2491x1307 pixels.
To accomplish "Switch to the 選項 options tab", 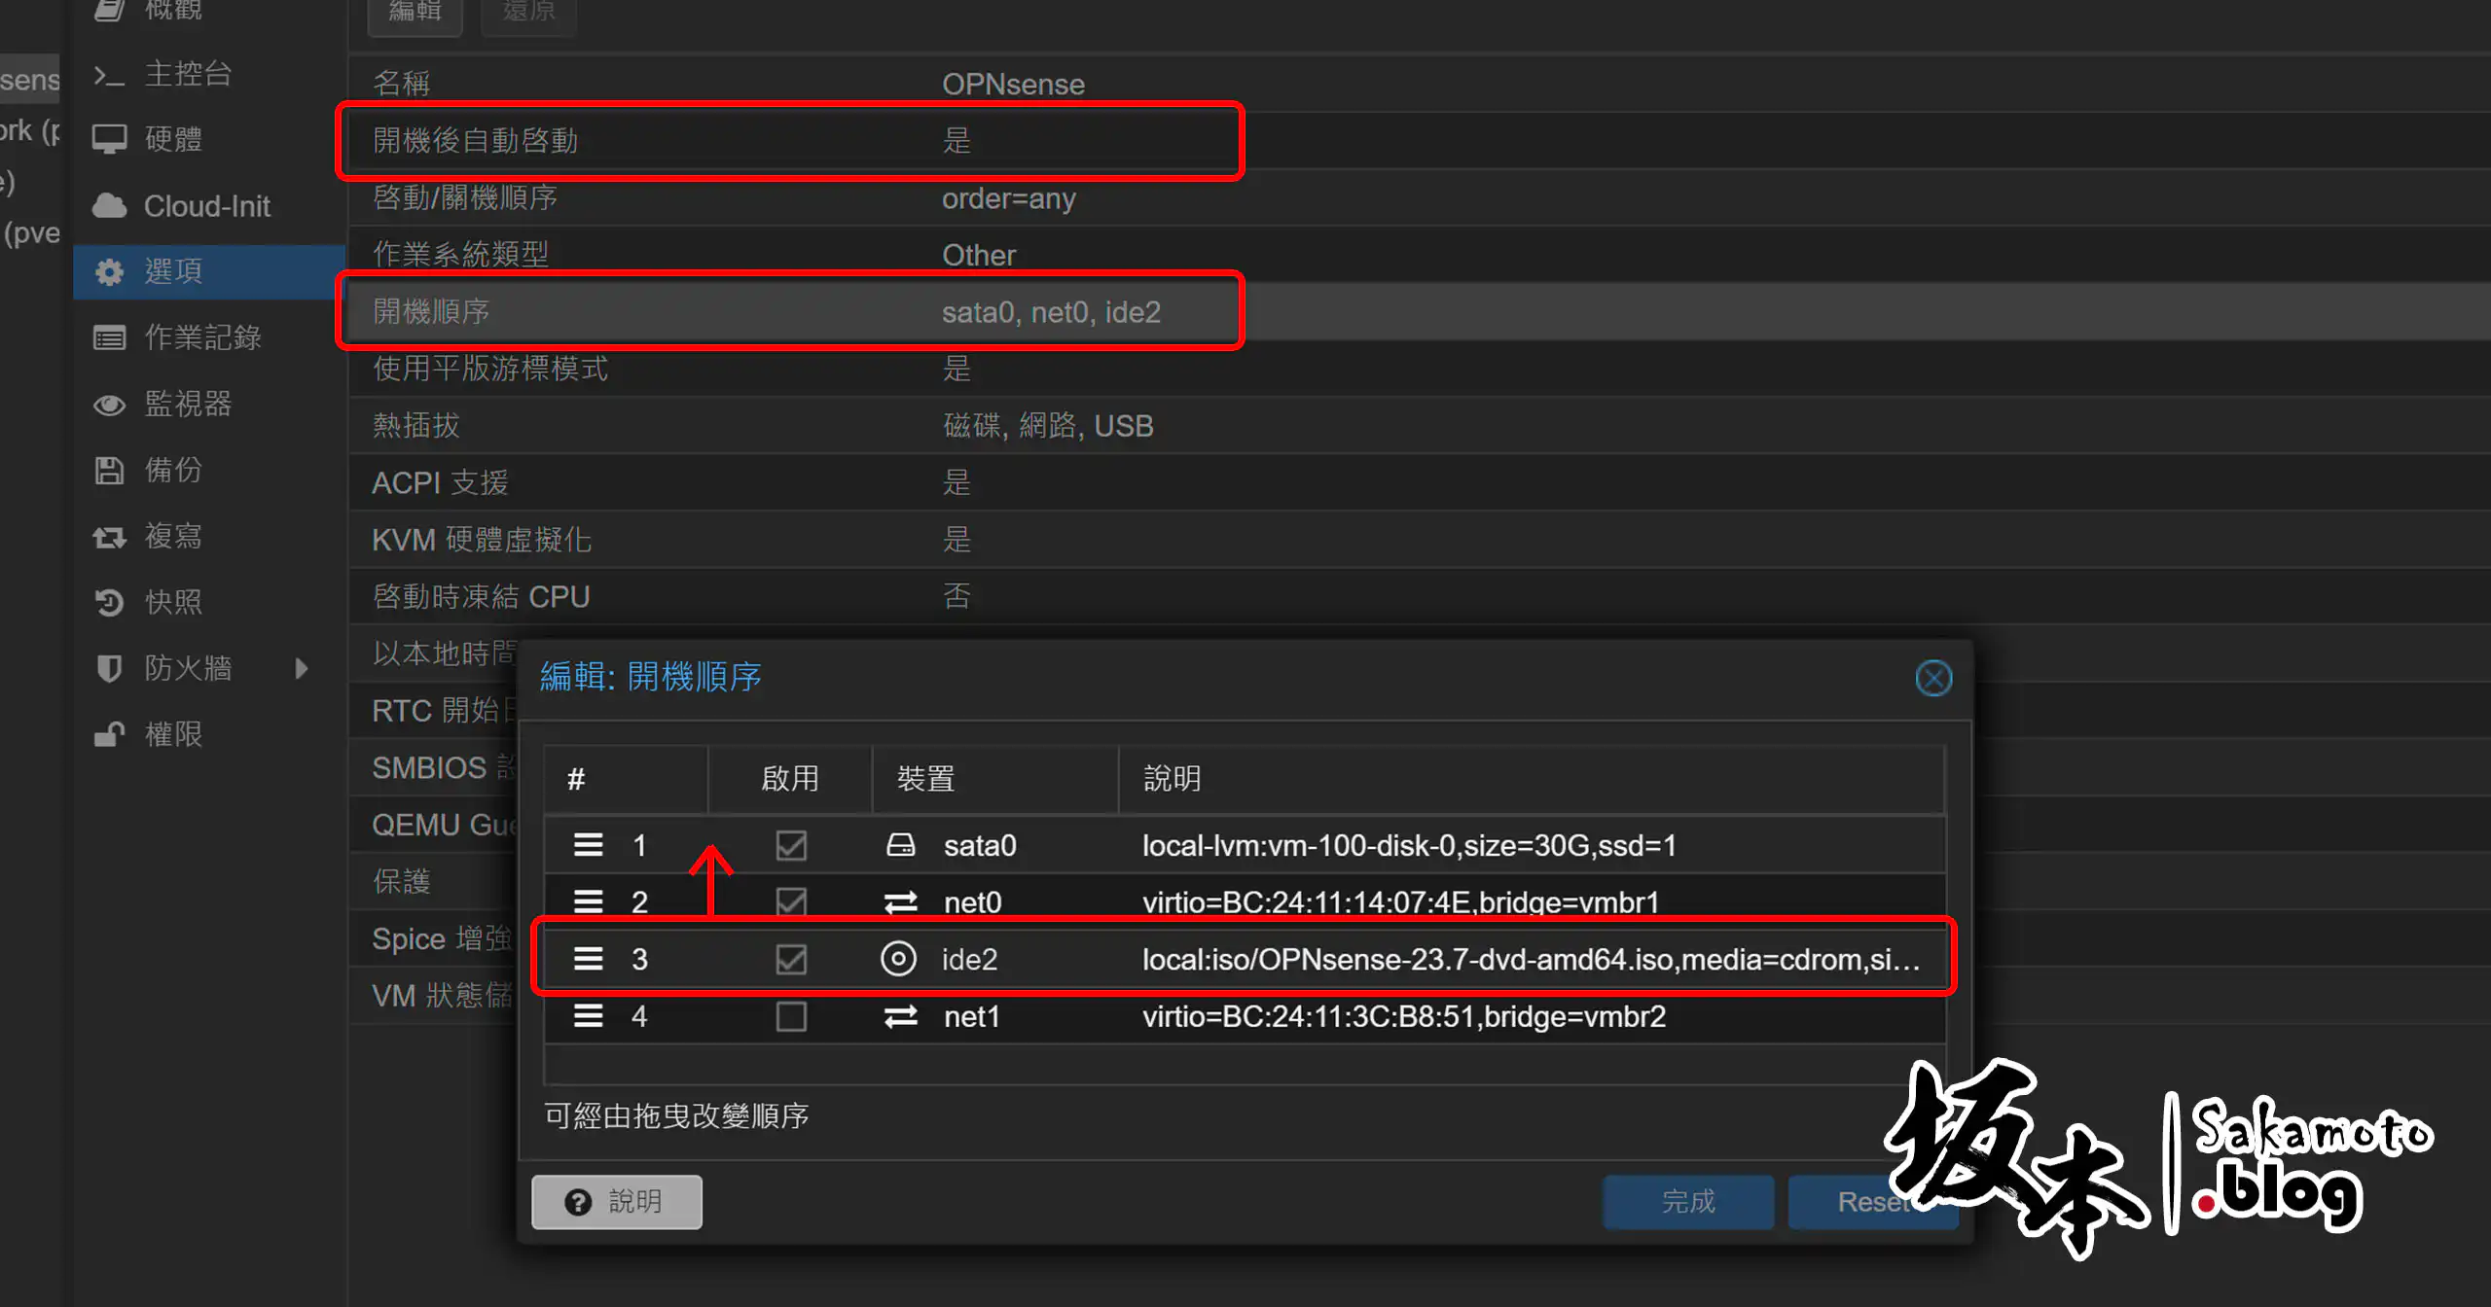I will click(x=175, y=271).
